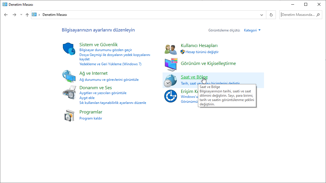
Task: Click the Erişim Kolaylığı blue circle icon
Action: click(x=170, y=96)
